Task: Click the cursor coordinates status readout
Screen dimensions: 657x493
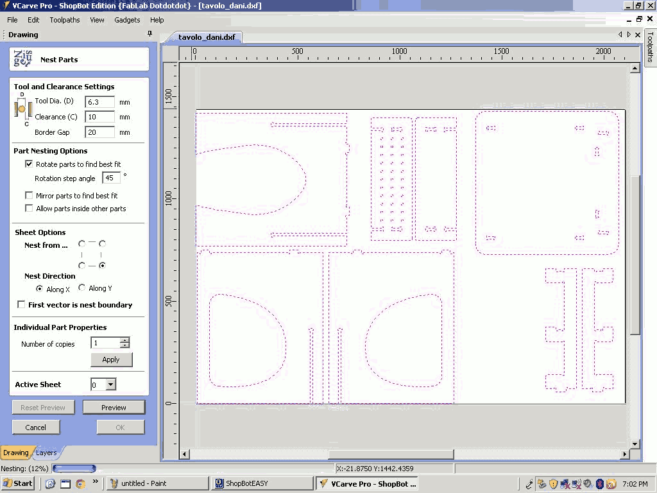Action: click(375, 468)
